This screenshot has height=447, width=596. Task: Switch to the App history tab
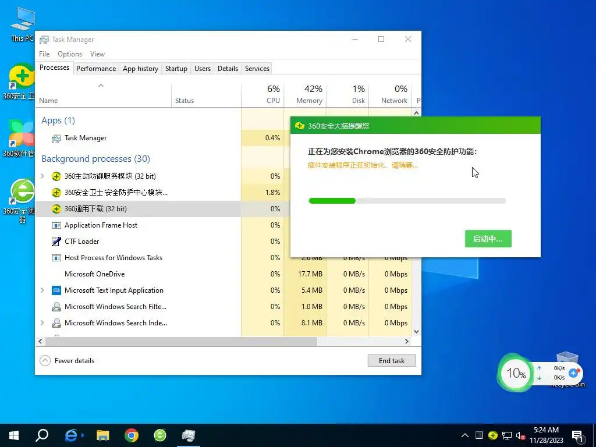tap(140, 69)
